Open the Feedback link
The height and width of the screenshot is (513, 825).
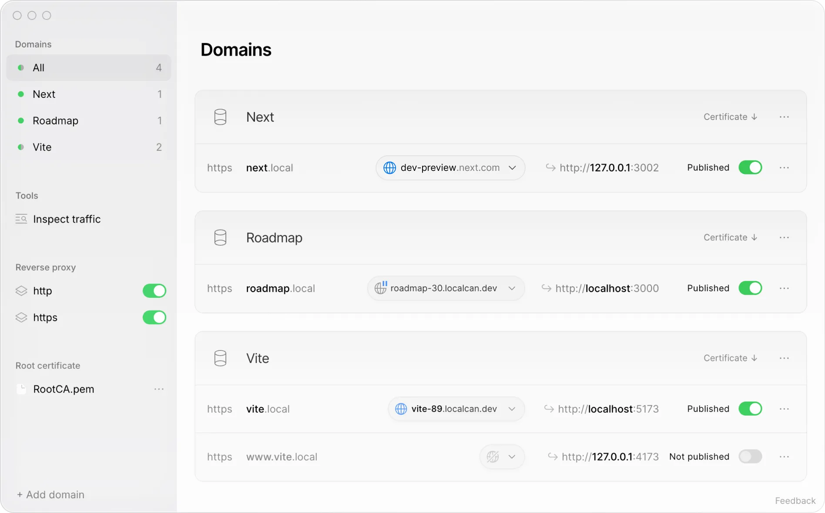[x=795, y=501]
